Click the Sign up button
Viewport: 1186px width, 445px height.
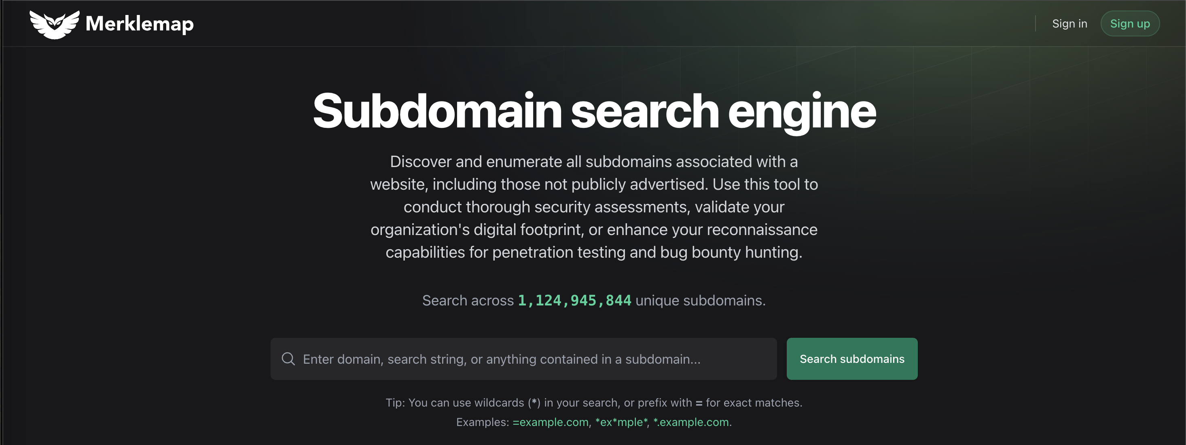coord(1130,23)
